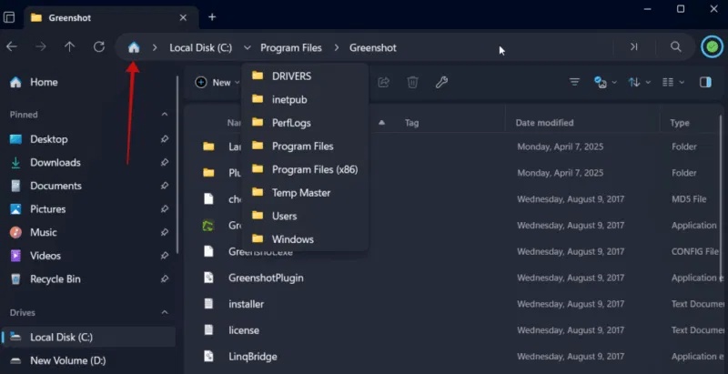Sort by the Type column header
728x374 pixels.
[x=679, y=123]
